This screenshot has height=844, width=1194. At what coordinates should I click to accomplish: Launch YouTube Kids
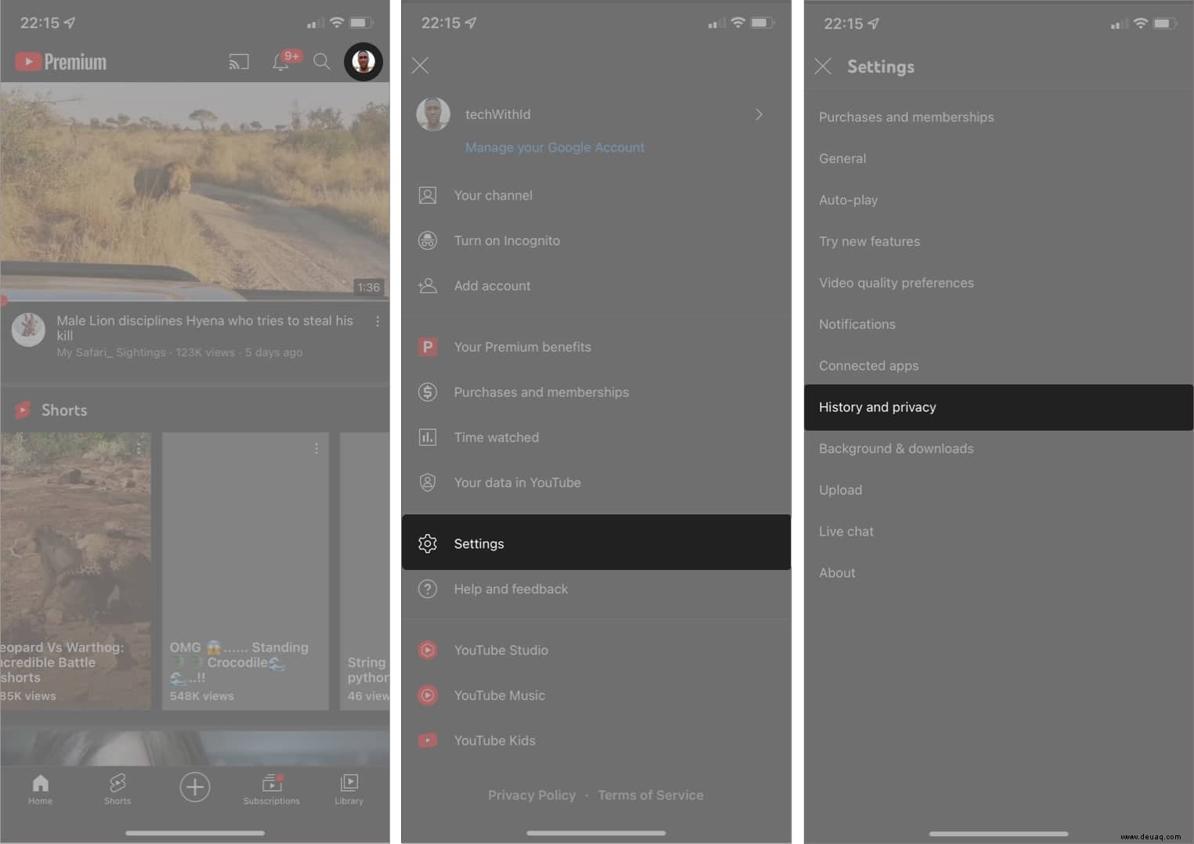click(x=596, y=741)
